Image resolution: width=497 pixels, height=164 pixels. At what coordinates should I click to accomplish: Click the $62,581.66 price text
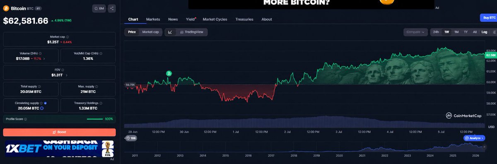point(26,20)
